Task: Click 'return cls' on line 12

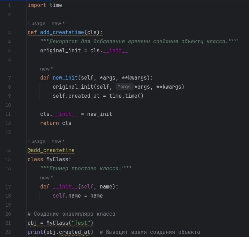Action: (x=56, y=123)
